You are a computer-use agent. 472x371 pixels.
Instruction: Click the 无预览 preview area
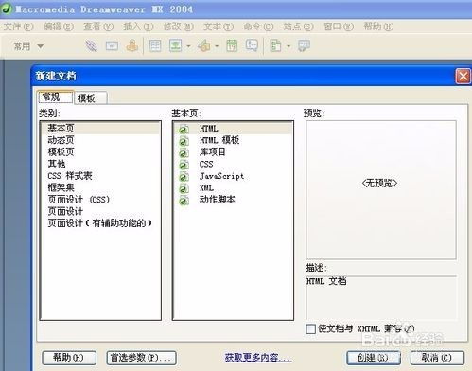[381, 189]
